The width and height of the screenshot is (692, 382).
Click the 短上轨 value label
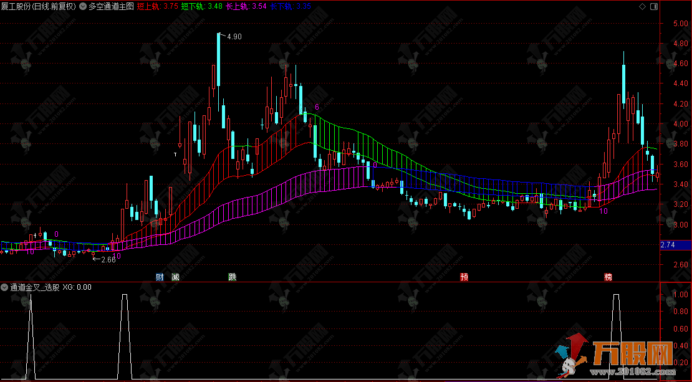(158, 6)
